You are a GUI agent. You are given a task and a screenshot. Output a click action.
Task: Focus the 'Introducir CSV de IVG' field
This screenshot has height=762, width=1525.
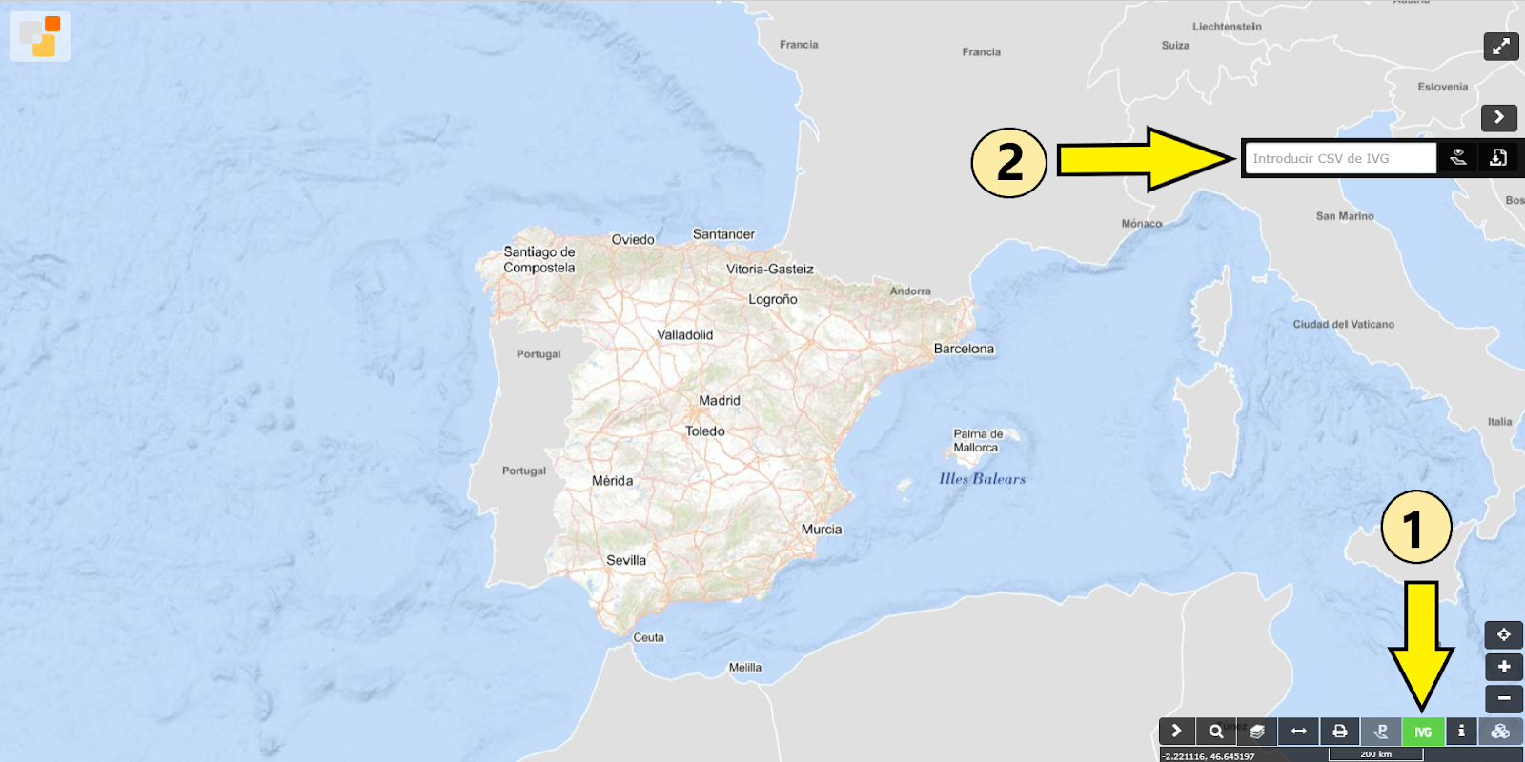pyautogui.click(x=1340, y=158)
